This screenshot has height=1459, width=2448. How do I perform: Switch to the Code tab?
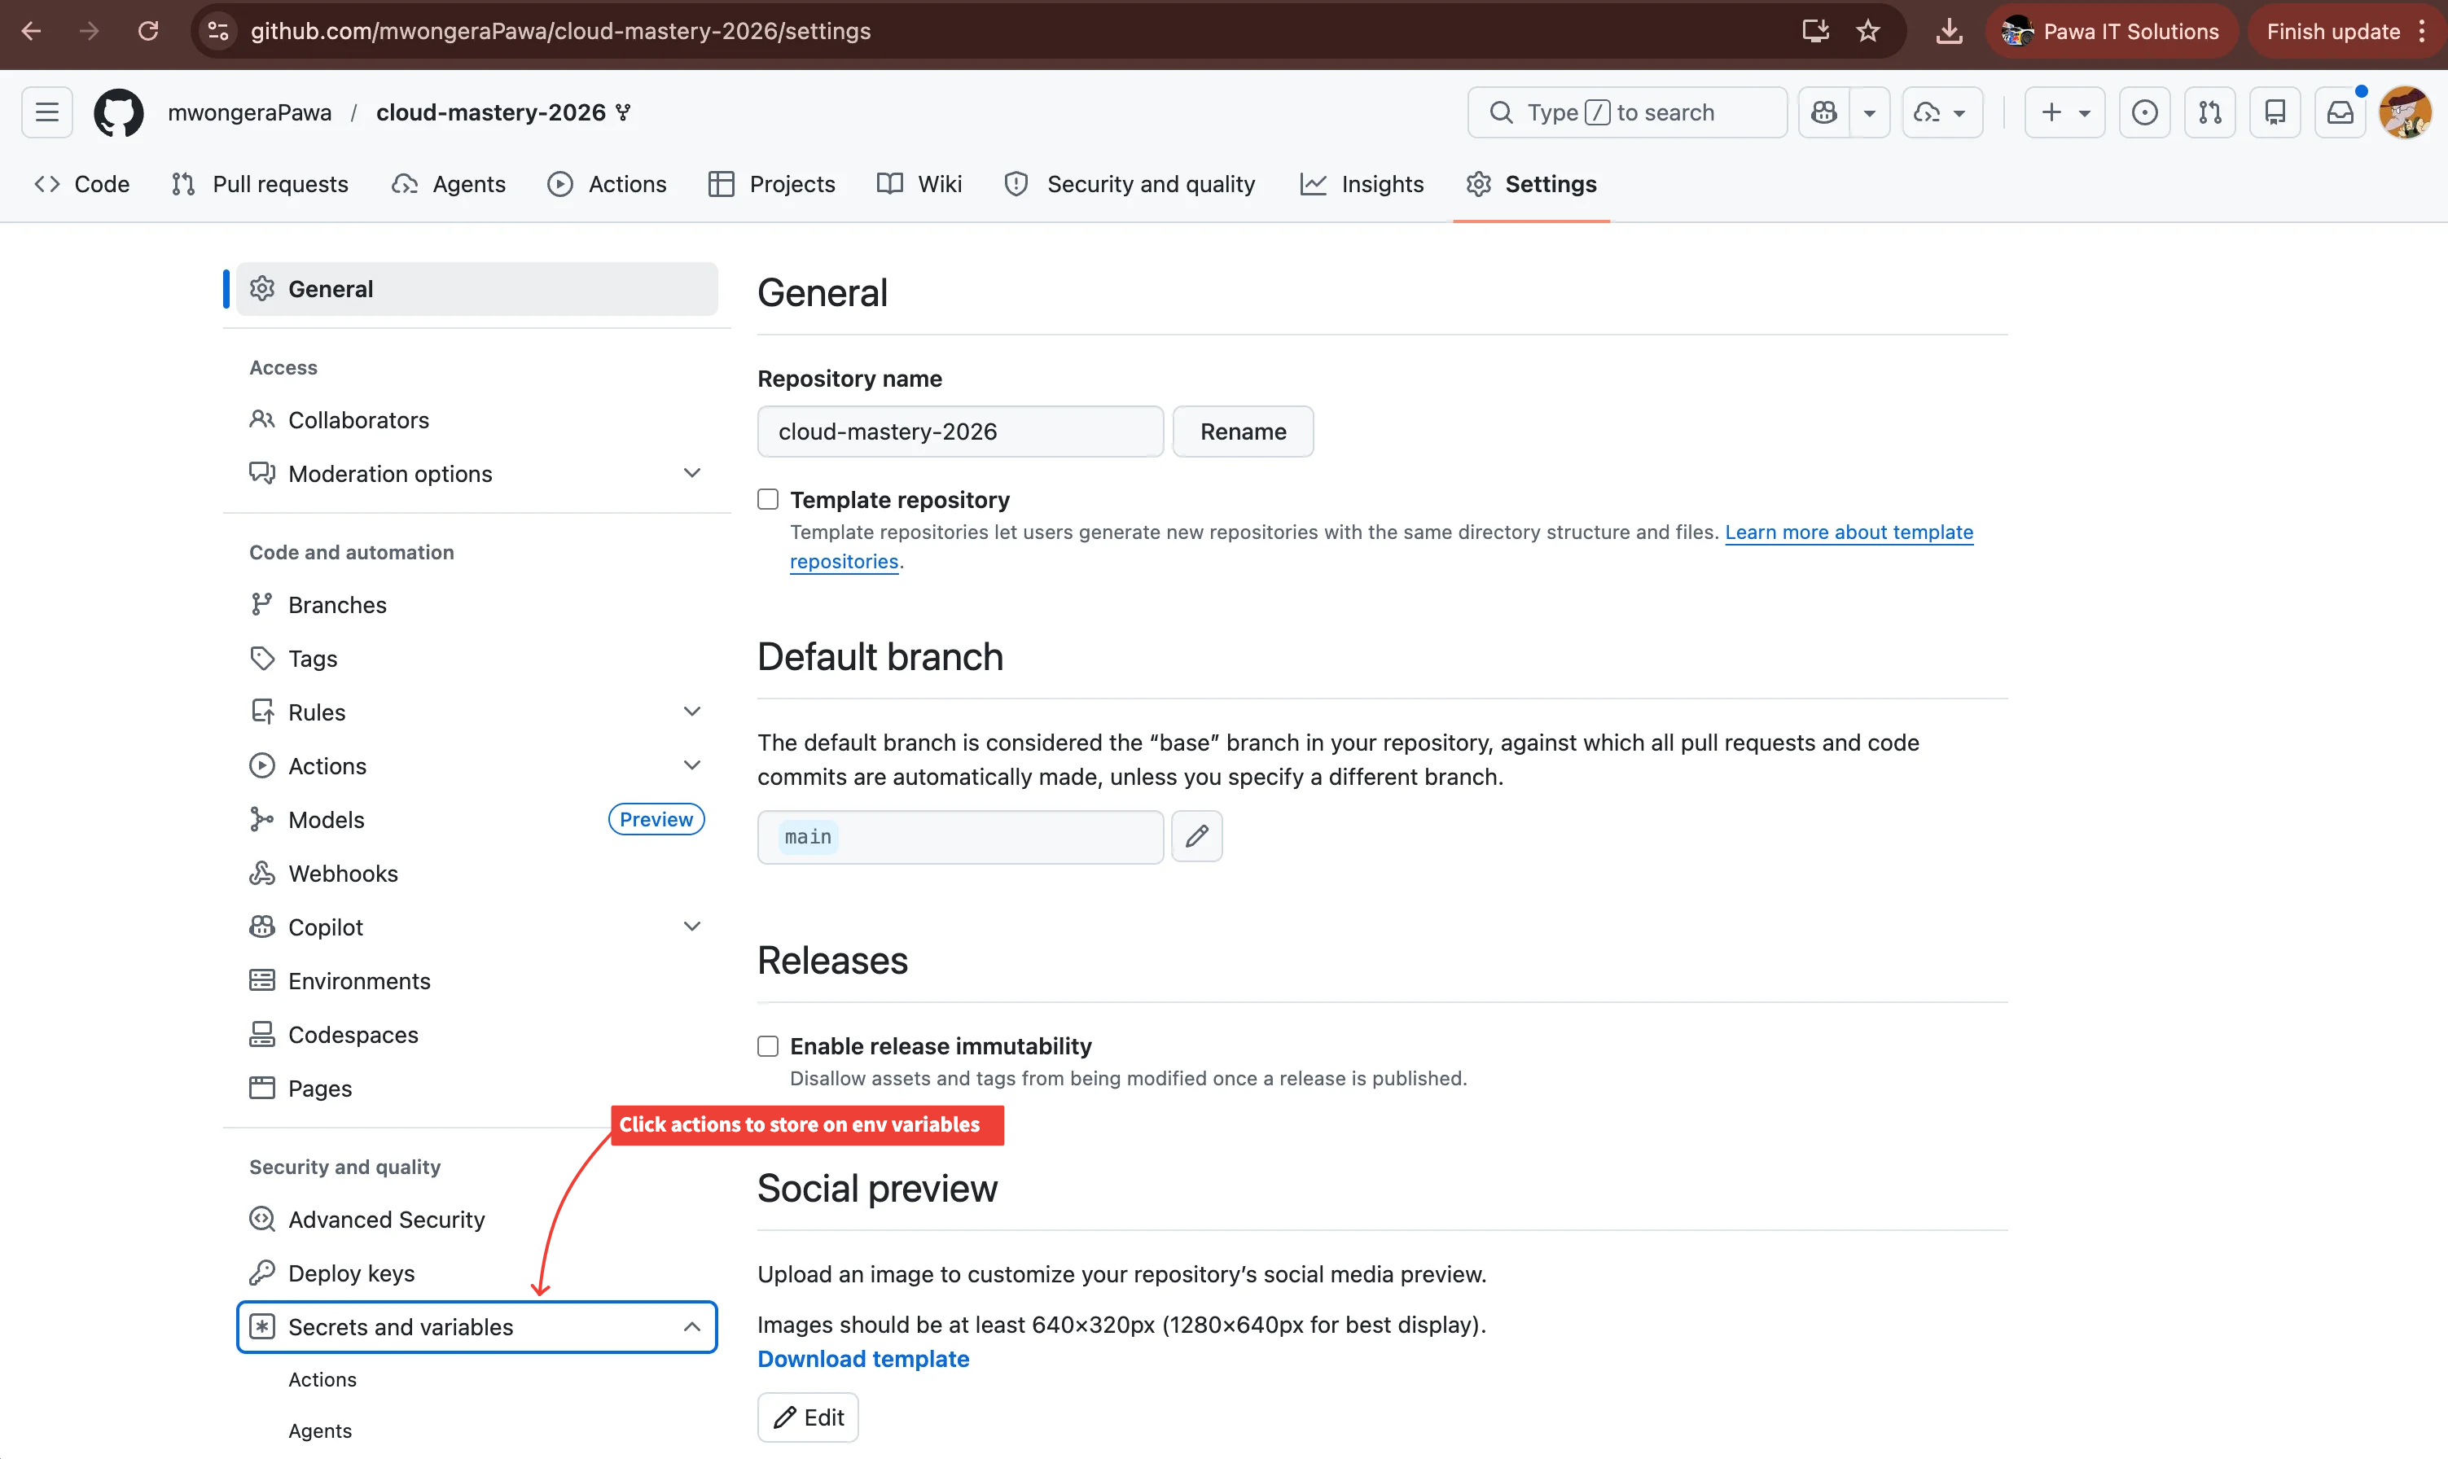[x=82, y=184]
